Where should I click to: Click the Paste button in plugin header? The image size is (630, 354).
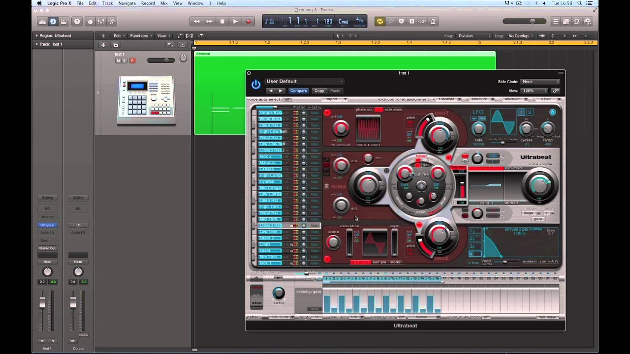pos(335,91)
